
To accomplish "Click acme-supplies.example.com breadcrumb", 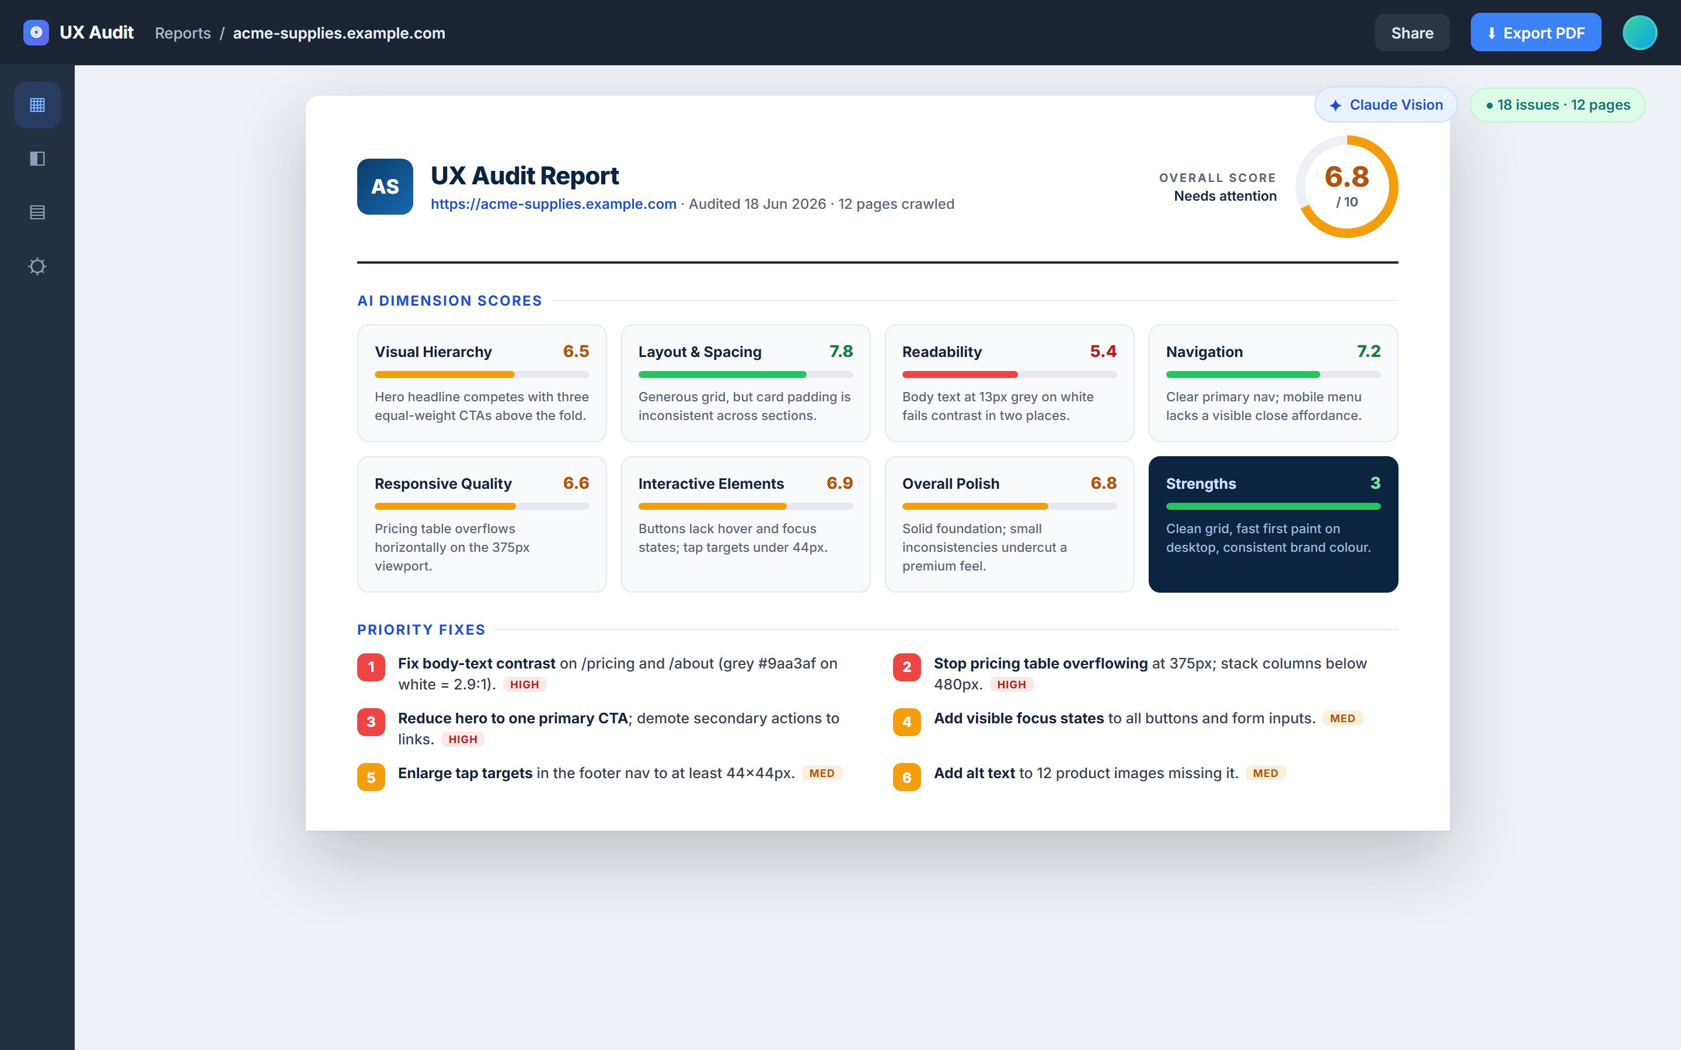I will click(339, 33).
